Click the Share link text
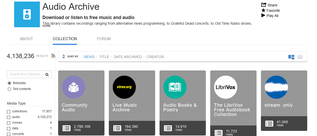 coord(272,5)
